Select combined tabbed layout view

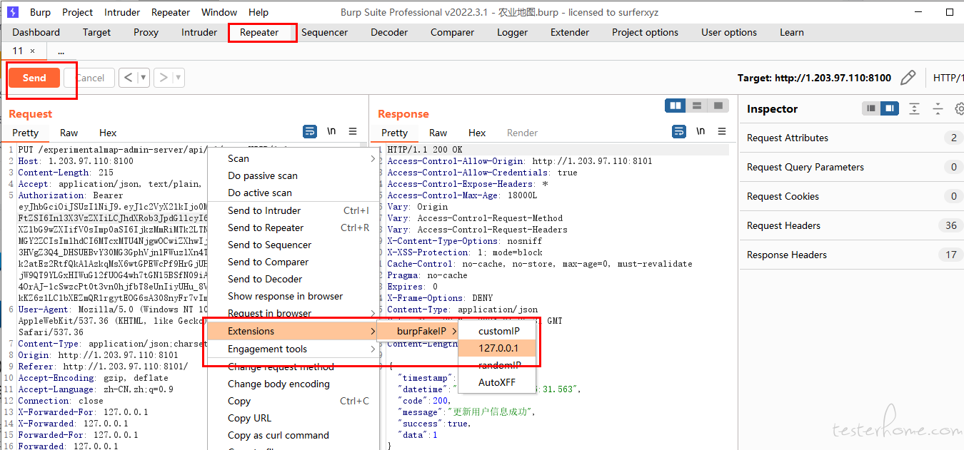tap(718, 106)
